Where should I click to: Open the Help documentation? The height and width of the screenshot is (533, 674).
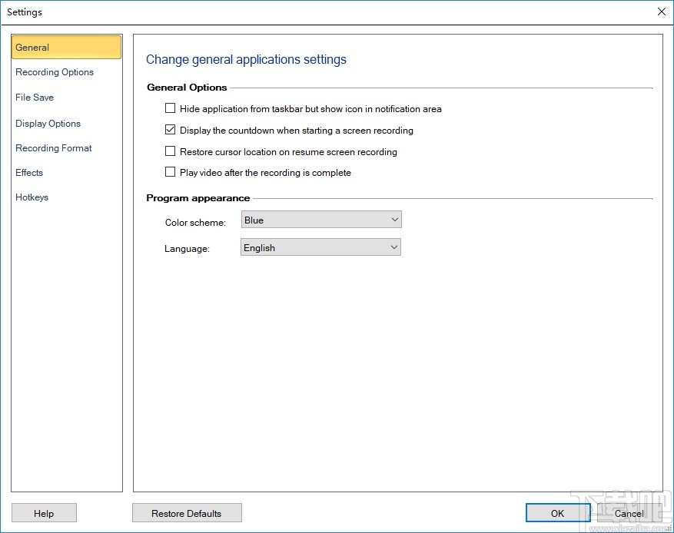pyautogui.click(x=44, y=512)
